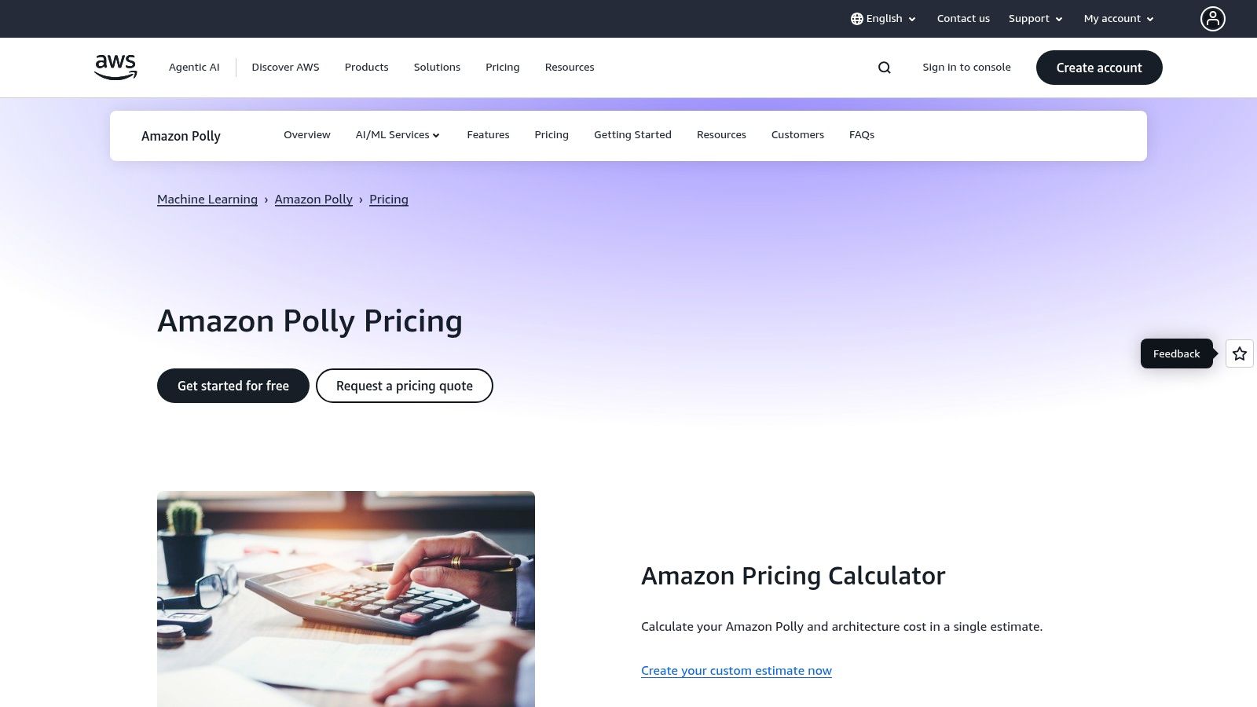Open the search magnifier icon
This screenshot has height=707, width=1257.
(885, 68)
